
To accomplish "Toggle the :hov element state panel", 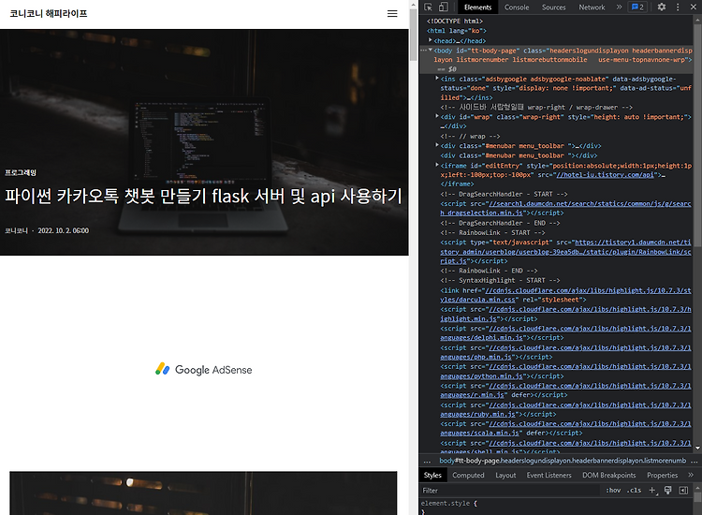I will click(x=613, y=491).
